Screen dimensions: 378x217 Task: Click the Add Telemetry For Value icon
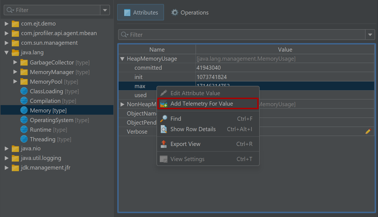[164, 104]
